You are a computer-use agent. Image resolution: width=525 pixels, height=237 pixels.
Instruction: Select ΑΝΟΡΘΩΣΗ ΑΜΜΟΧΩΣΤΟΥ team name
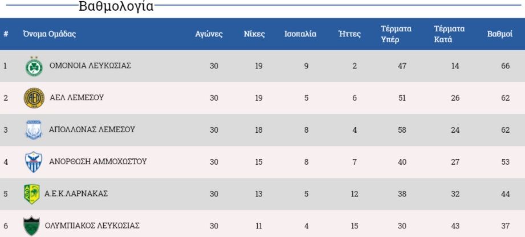pos(98,162)
